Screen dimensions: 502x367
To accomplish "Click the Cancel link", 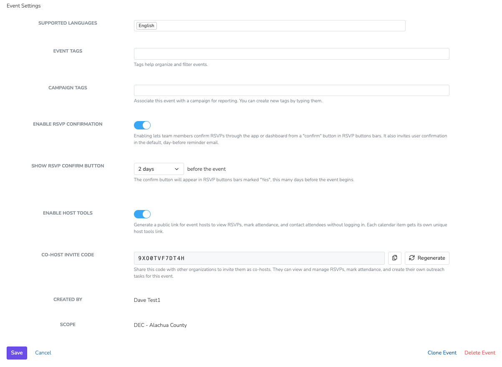I will tap(43, 353).
